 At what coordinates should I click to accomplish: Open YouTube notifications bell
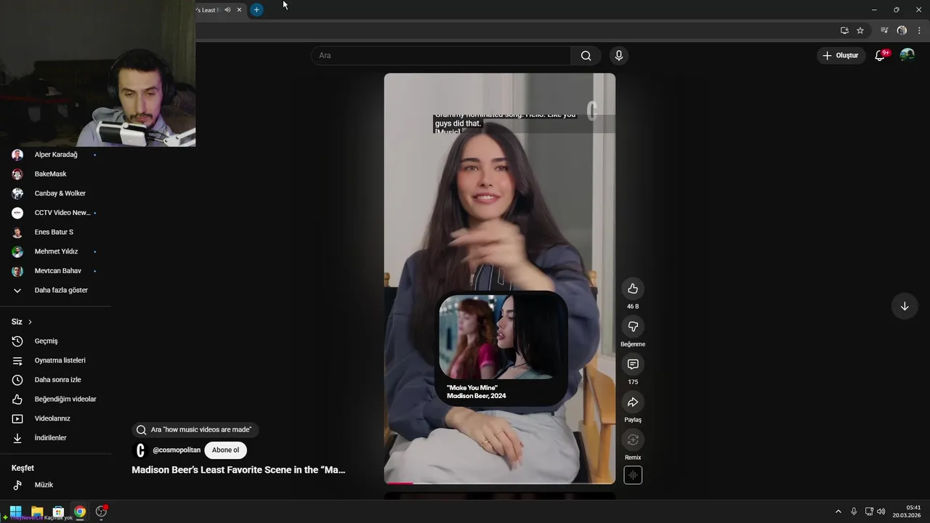tap(880, 55)
